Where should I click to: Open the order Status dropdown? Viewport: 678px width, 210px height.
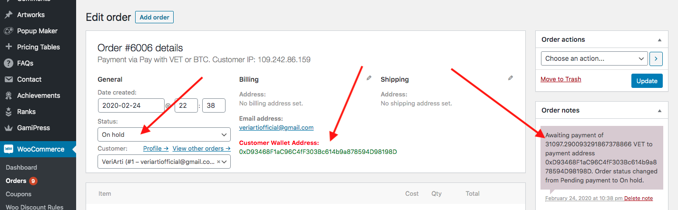tap(164, 134)
